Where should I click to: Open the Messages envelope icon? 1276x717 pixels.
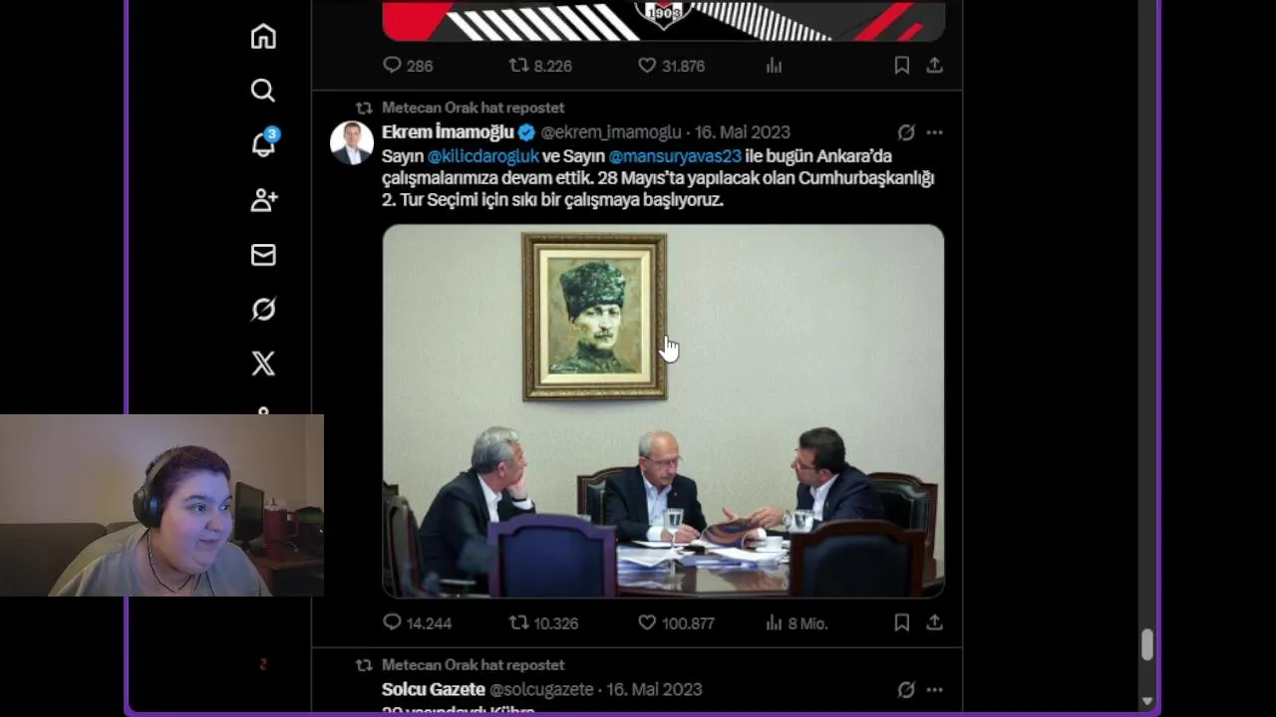tap(263, 255)
